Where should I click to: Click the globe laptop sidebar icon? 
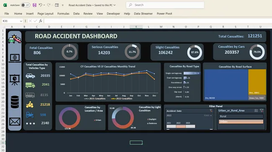click(15, 58)
